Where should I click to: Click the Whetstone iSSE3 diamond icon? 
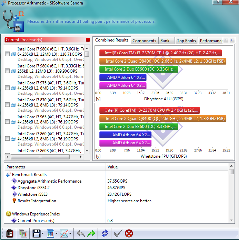pyautogui.click(x=14, y=194)
